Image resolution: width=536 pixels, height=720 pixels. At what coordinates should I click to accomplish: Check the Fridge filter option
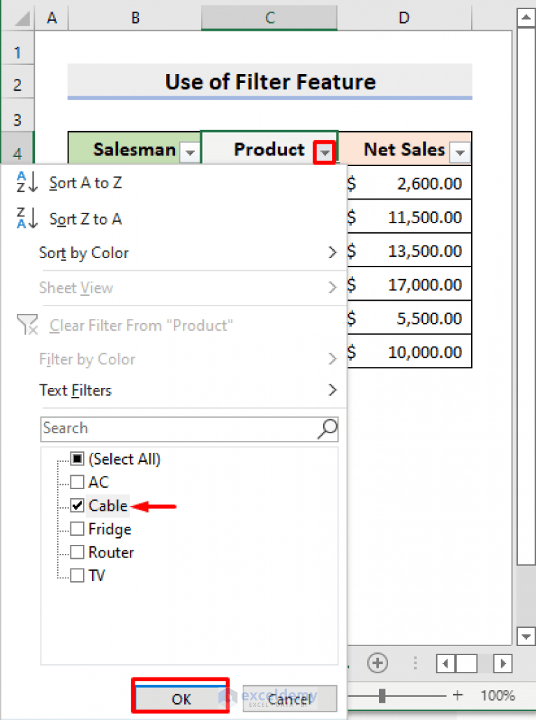[77, 529]
